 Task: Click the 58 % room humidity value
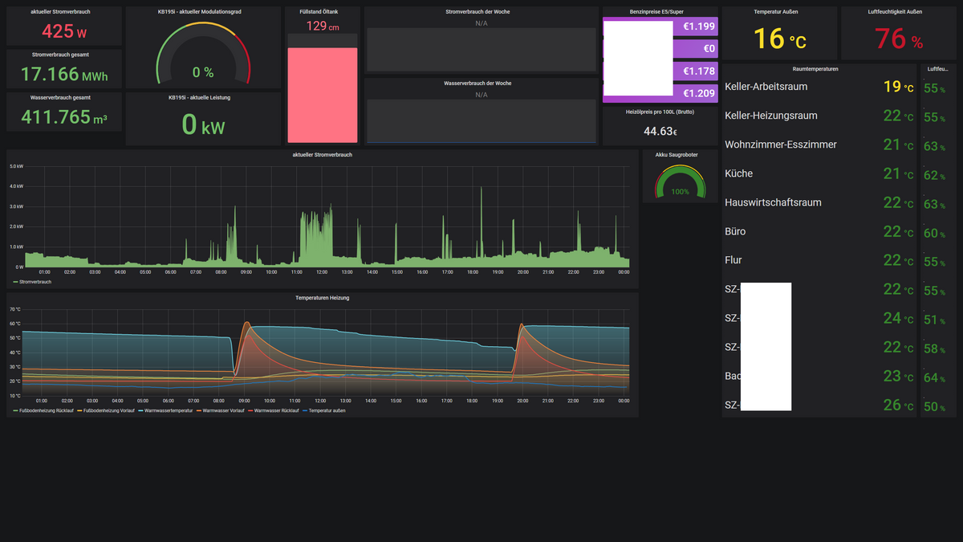[935, 349]
